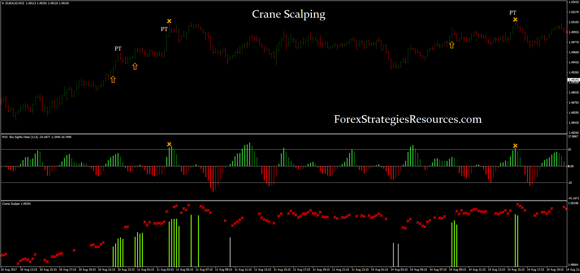Click price scale value 1.48595
The height and width of the screenshot is (273, 580).
(x=574, y=113)
